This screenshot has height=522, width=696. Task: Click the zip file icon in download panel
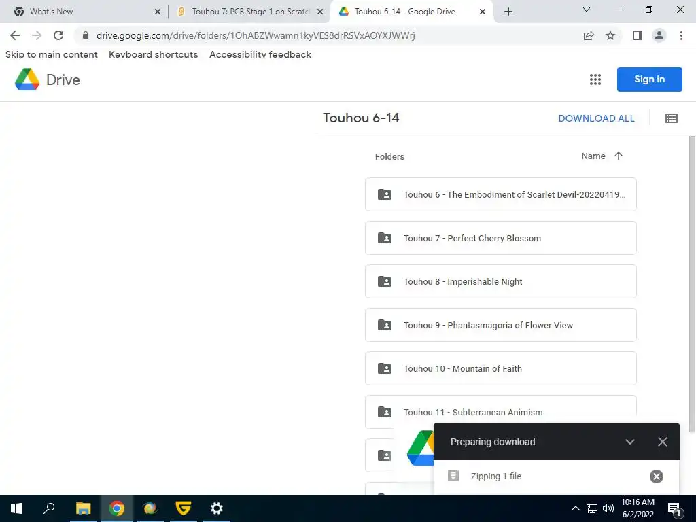453,476
